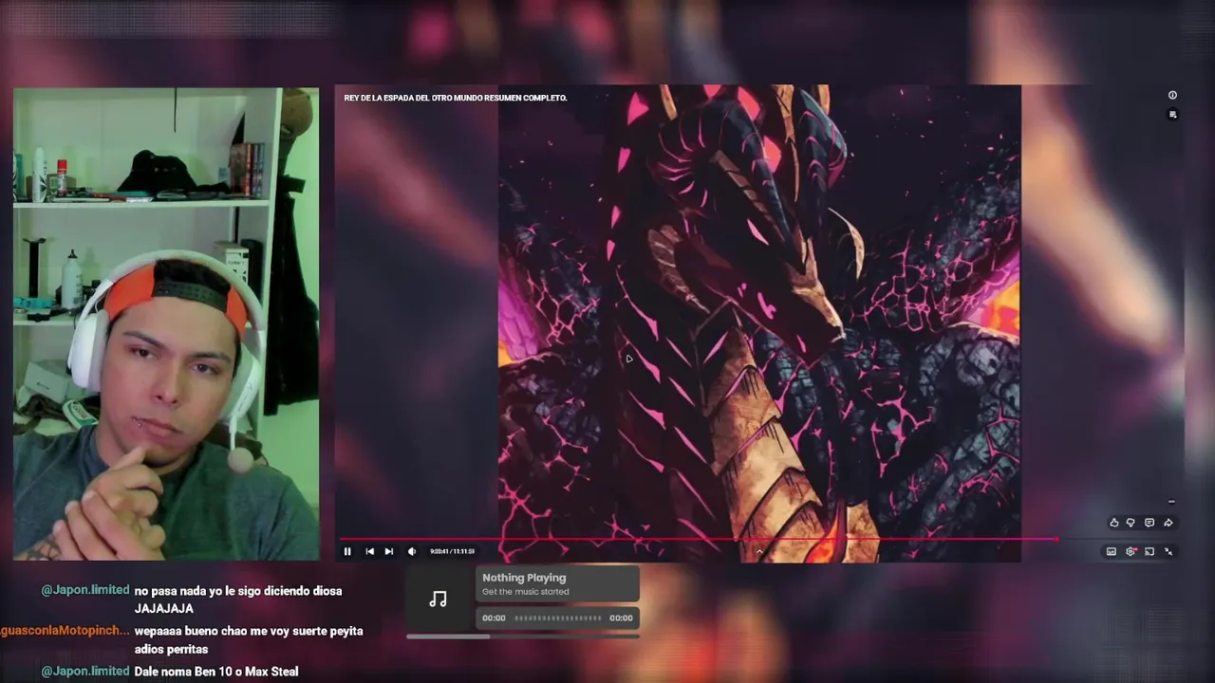1215x683 pixels.
Task: Click the video title REY DE LA ESPADA
Action: coord(456,98)
